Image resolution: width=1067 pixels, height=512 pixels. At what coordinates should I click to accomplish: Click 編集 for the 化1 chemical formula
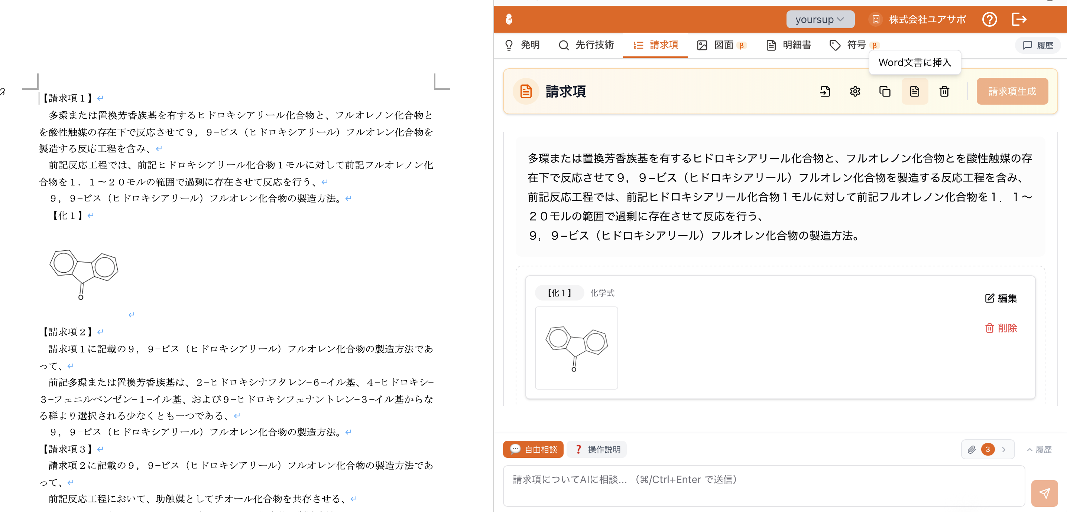(1001, 298)
